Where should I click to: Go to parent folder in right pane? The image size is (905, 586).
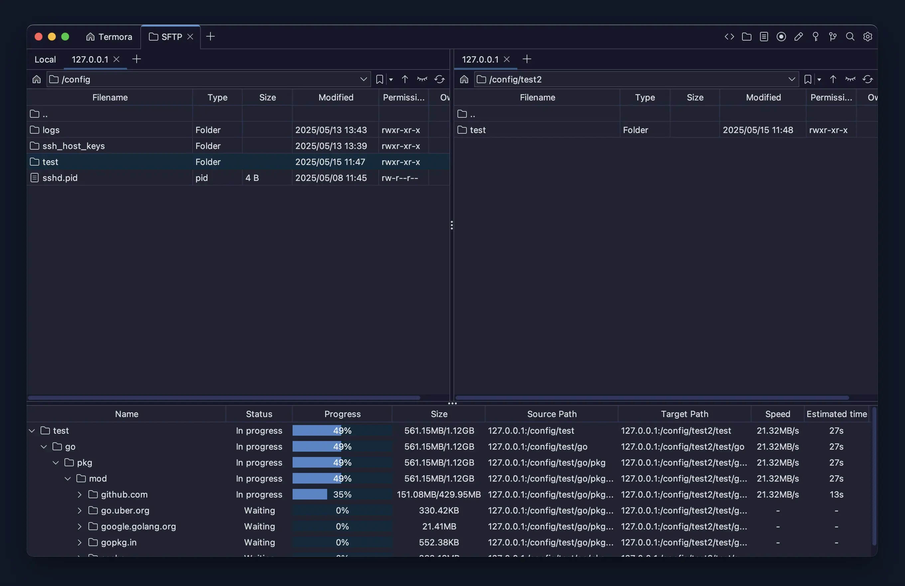click(833, 79)
